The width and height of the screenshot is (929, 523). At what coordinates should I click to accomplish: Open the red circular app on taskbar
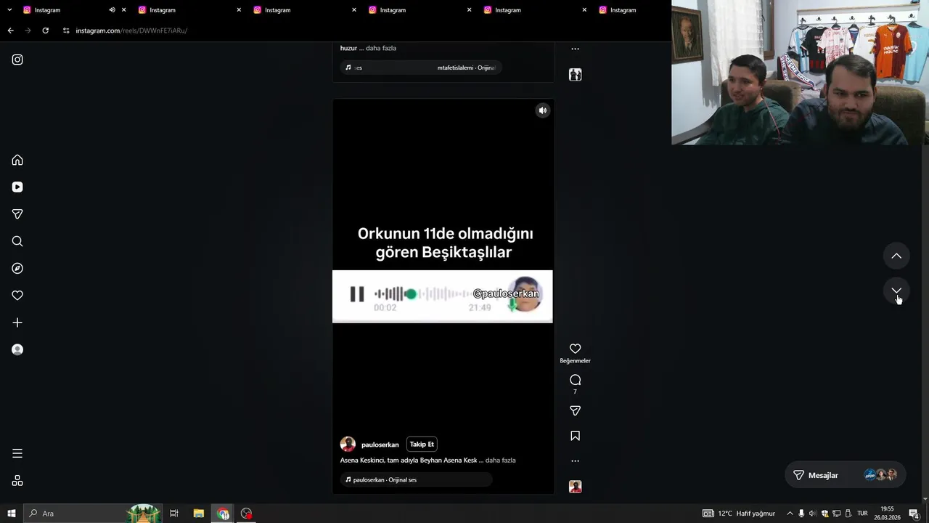[x=247, y=514]
